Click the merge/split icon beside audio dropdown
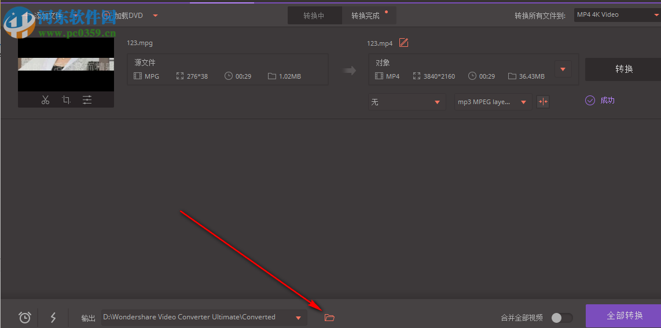Screen dimensions: 661x328 [543, 102]
